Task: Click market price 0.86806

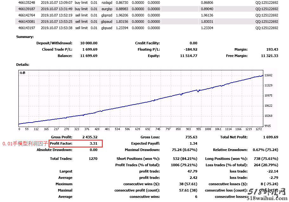Action: click(x=207, y=3)
